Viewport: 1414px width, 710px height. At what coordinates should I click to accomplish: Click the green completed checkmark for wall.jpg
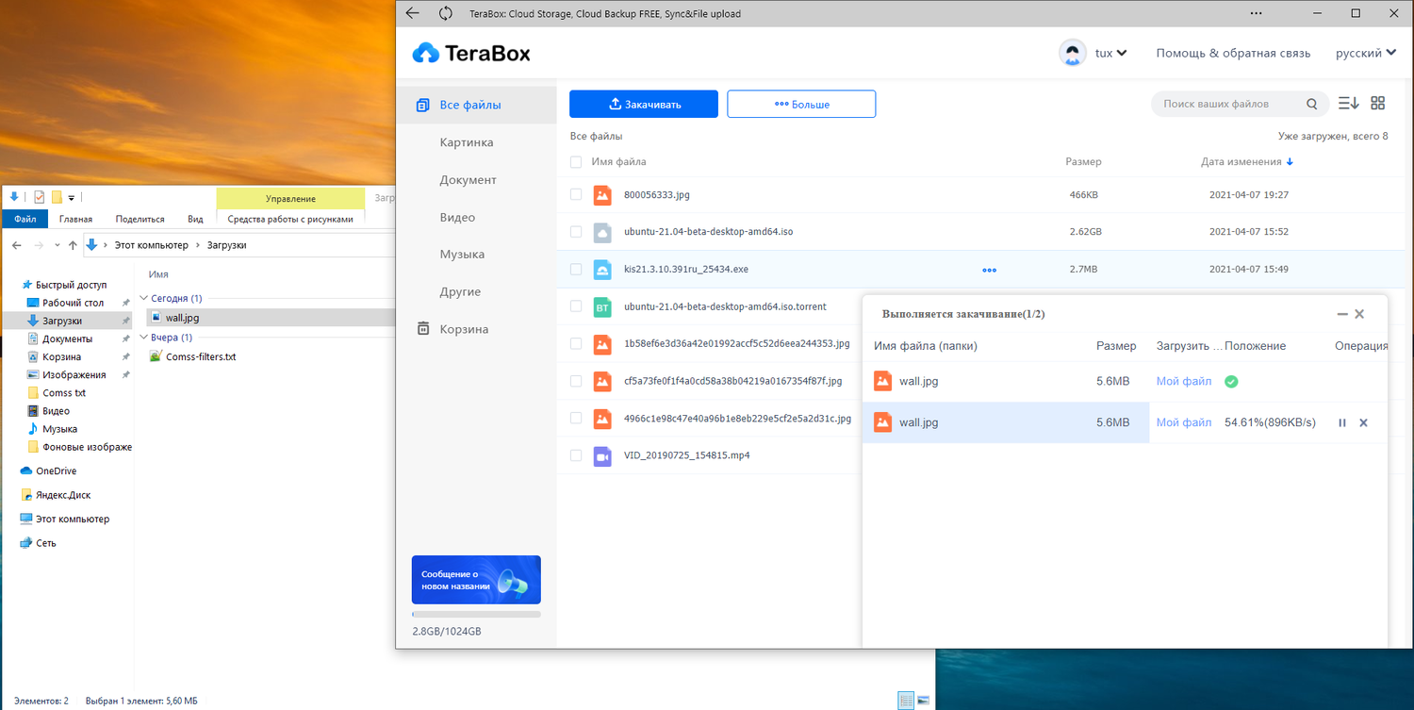coord(1231,382)
